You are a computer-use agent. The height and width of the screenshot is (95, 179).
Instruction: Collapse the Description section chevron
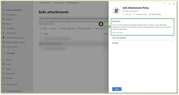(x=172, y=21)
